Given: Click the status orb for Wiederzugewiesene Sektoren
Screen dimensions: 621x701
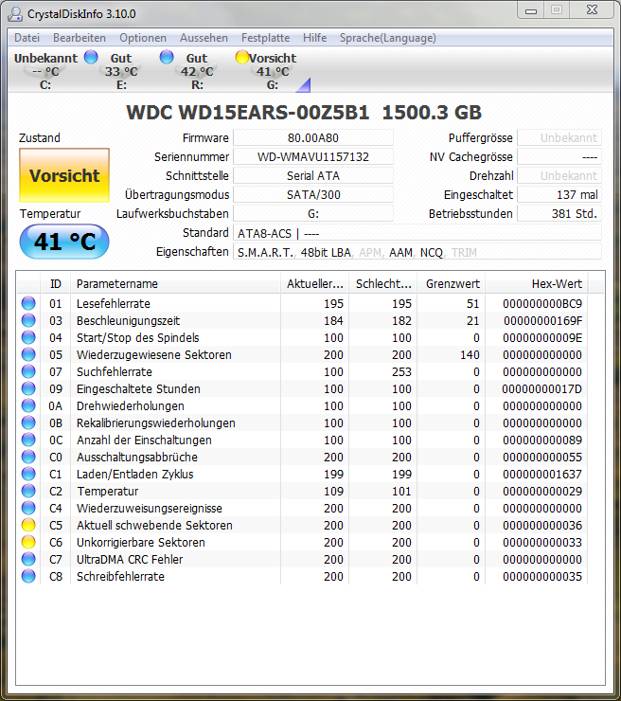Looking at the screenshot, I should point(28,354).
